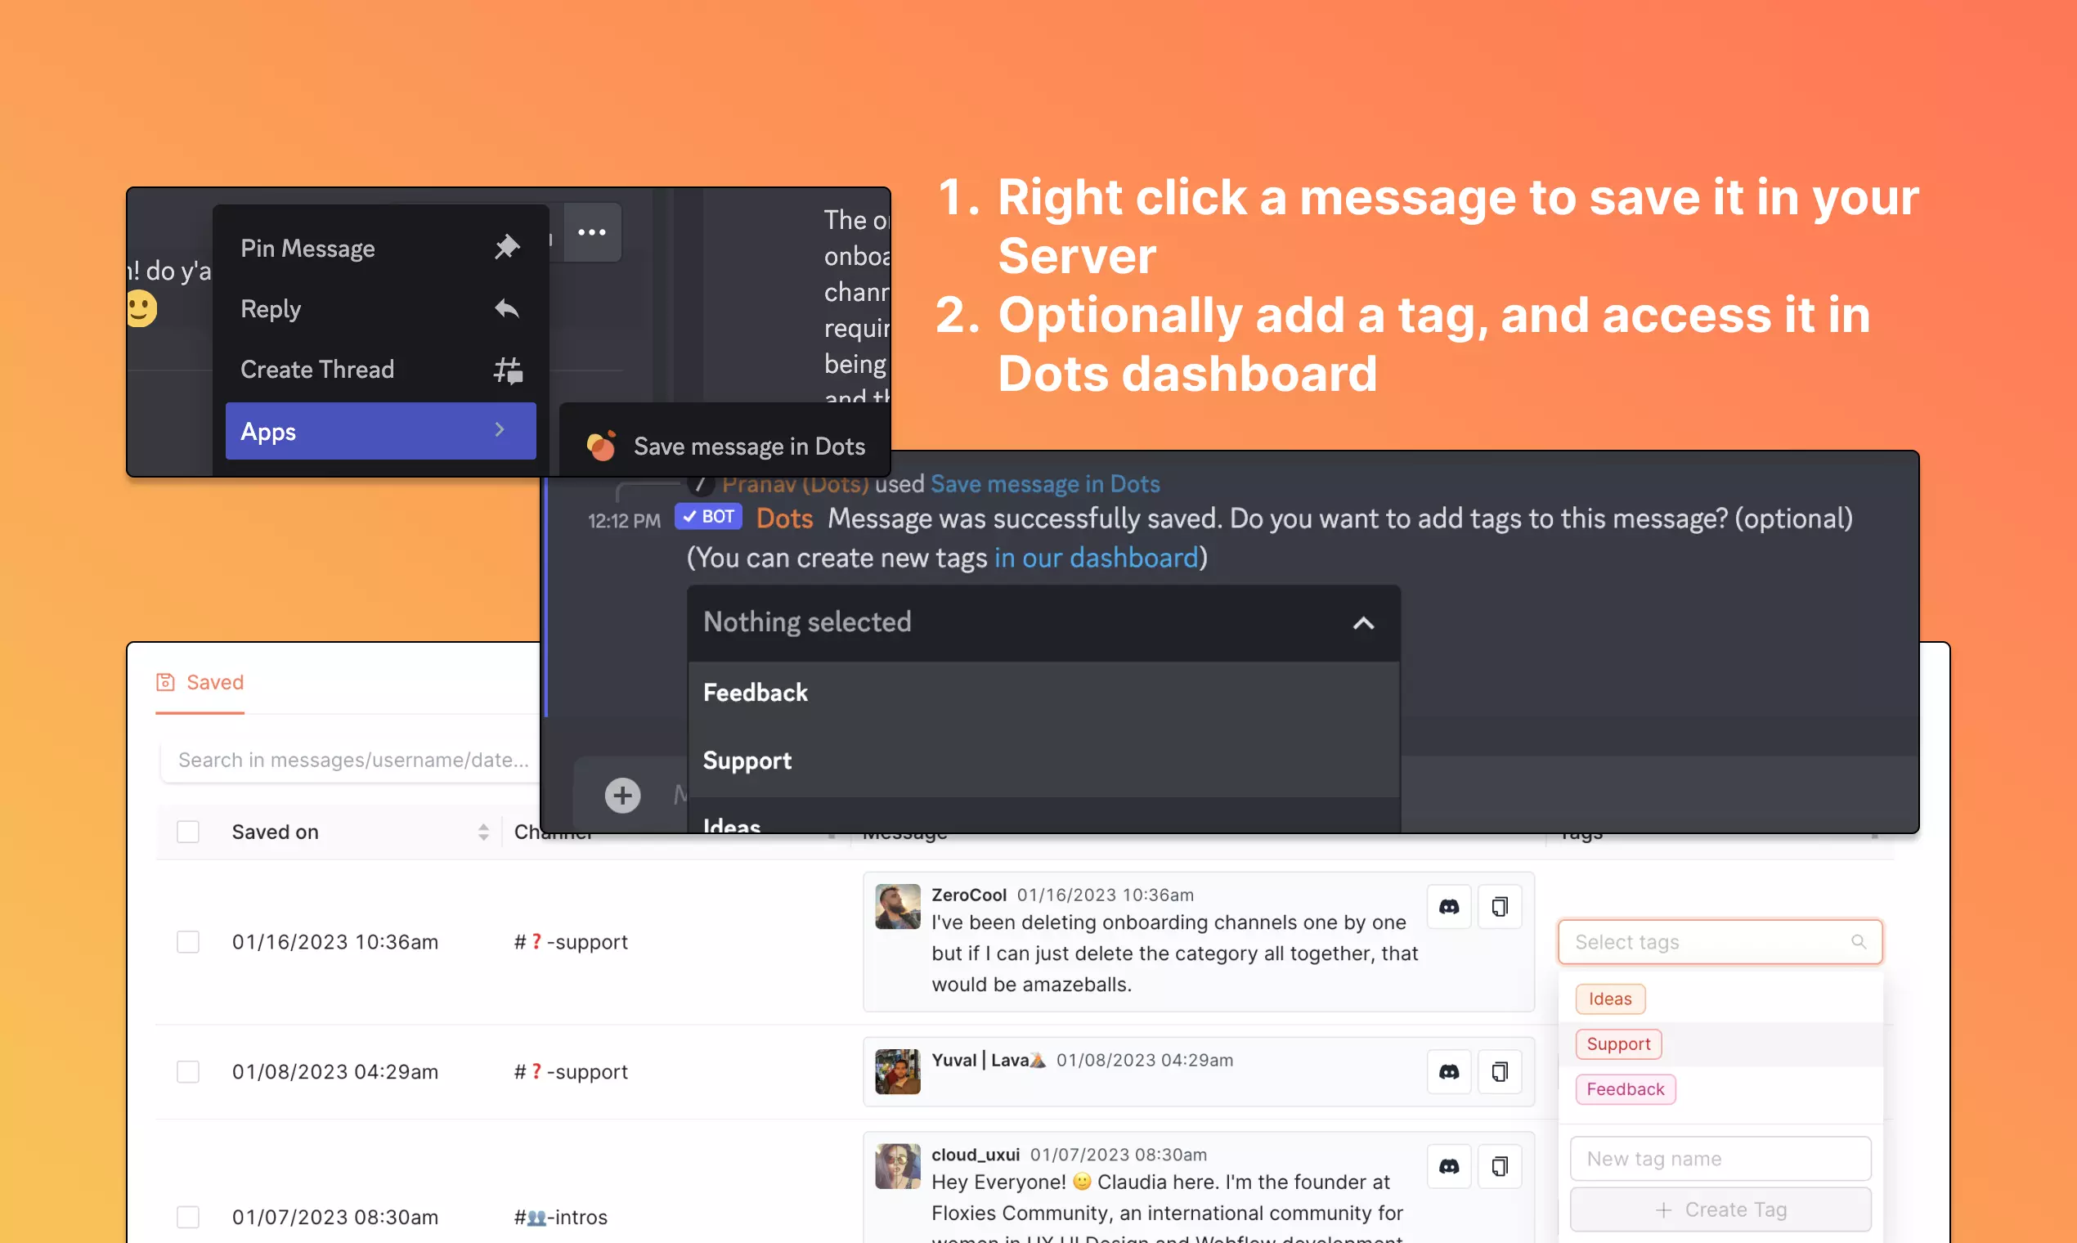Open the Apps context menu entry
The image size is (2077, 1243).
(380, 430)
